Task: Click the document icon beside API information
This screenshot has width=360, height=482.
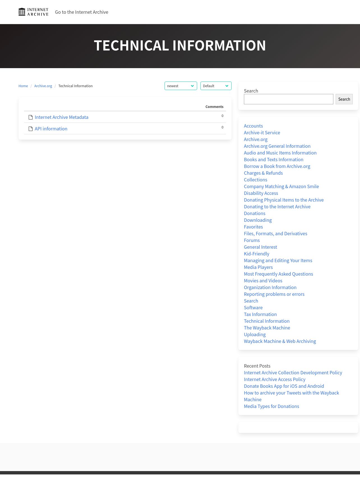Action: [x=31, y=129]
